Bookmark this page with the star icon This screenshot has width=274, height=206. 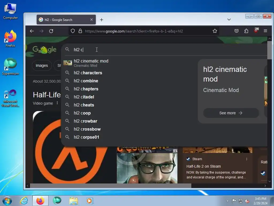pyautogui.click(x=215, y=31)
